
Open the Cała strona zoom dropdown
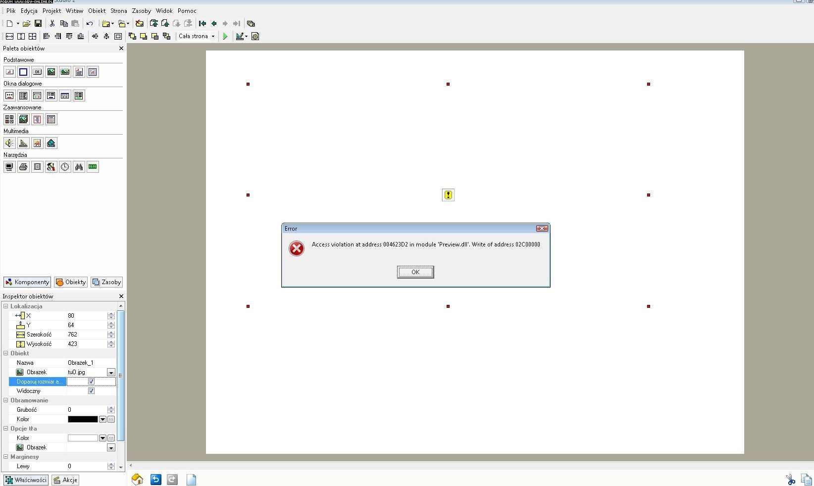click(x=213, y=36)
